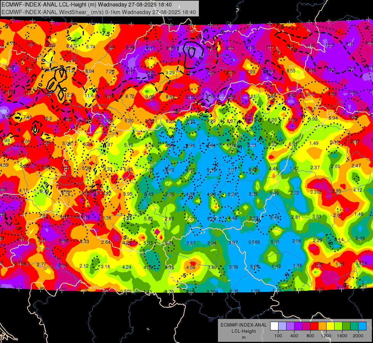This screenshot has width=373, height=343.
Task: Click the map value '6.45'
Action: tap(128, 169)
